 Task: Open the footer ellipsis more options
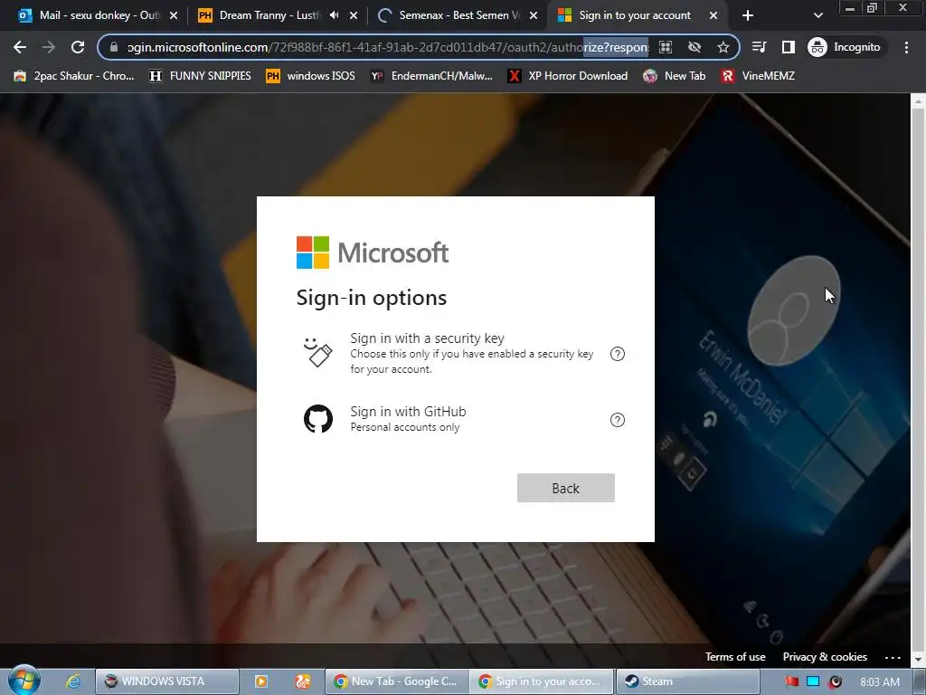(x=893, y=657)
